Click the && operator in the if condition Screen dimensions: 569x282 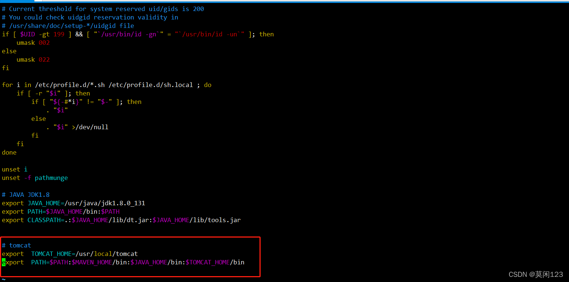coord(79,34)
